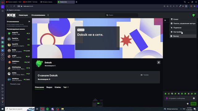
Task: Open Eddie Slots & Casino channel
Action: click(19, 51)
